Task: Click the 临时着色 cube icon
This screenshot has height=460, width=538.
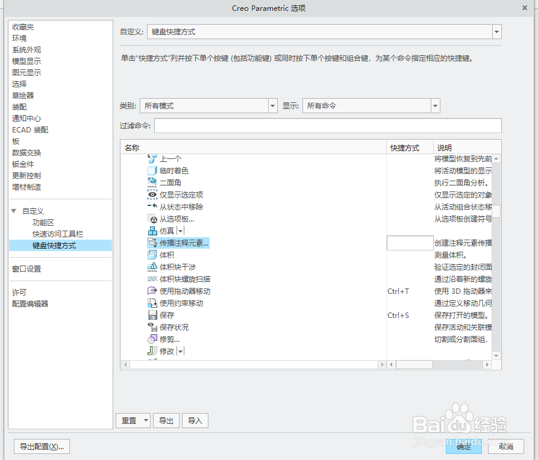Action: (x=152, y=170)
